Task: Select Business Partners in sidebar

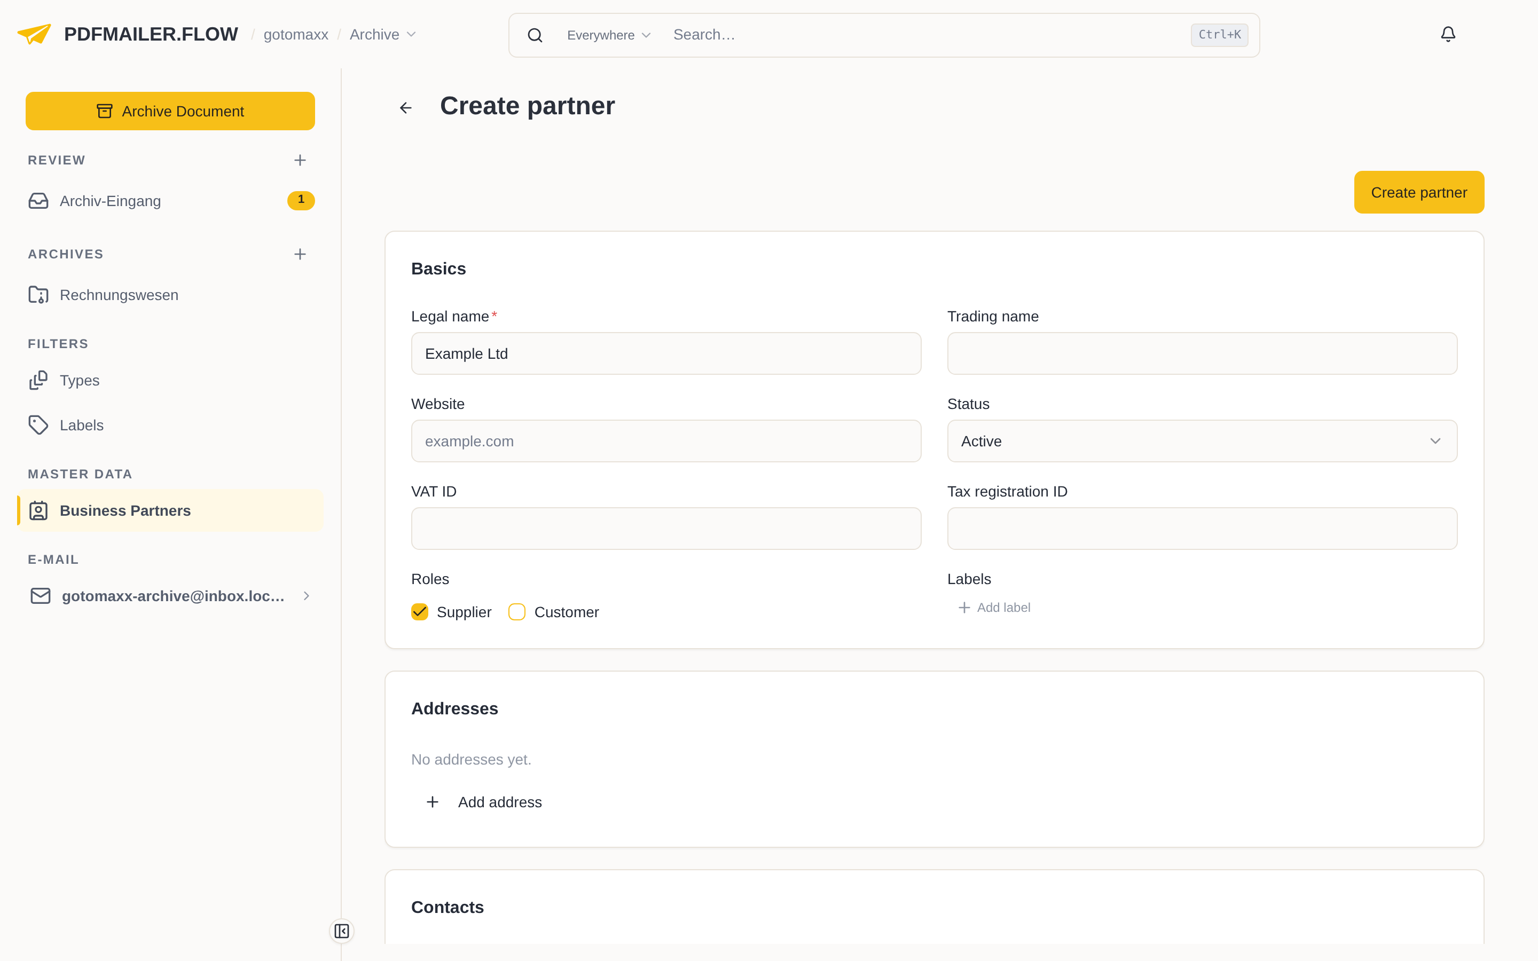Action: tap(170, 510)
